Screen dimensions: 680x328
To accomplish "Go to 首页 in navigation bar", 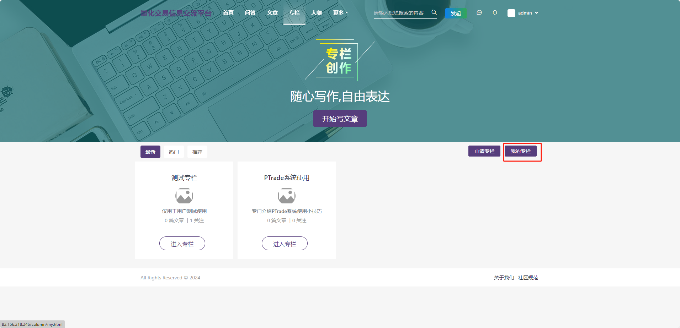I will pyautogui.click(x=228, y=13).
